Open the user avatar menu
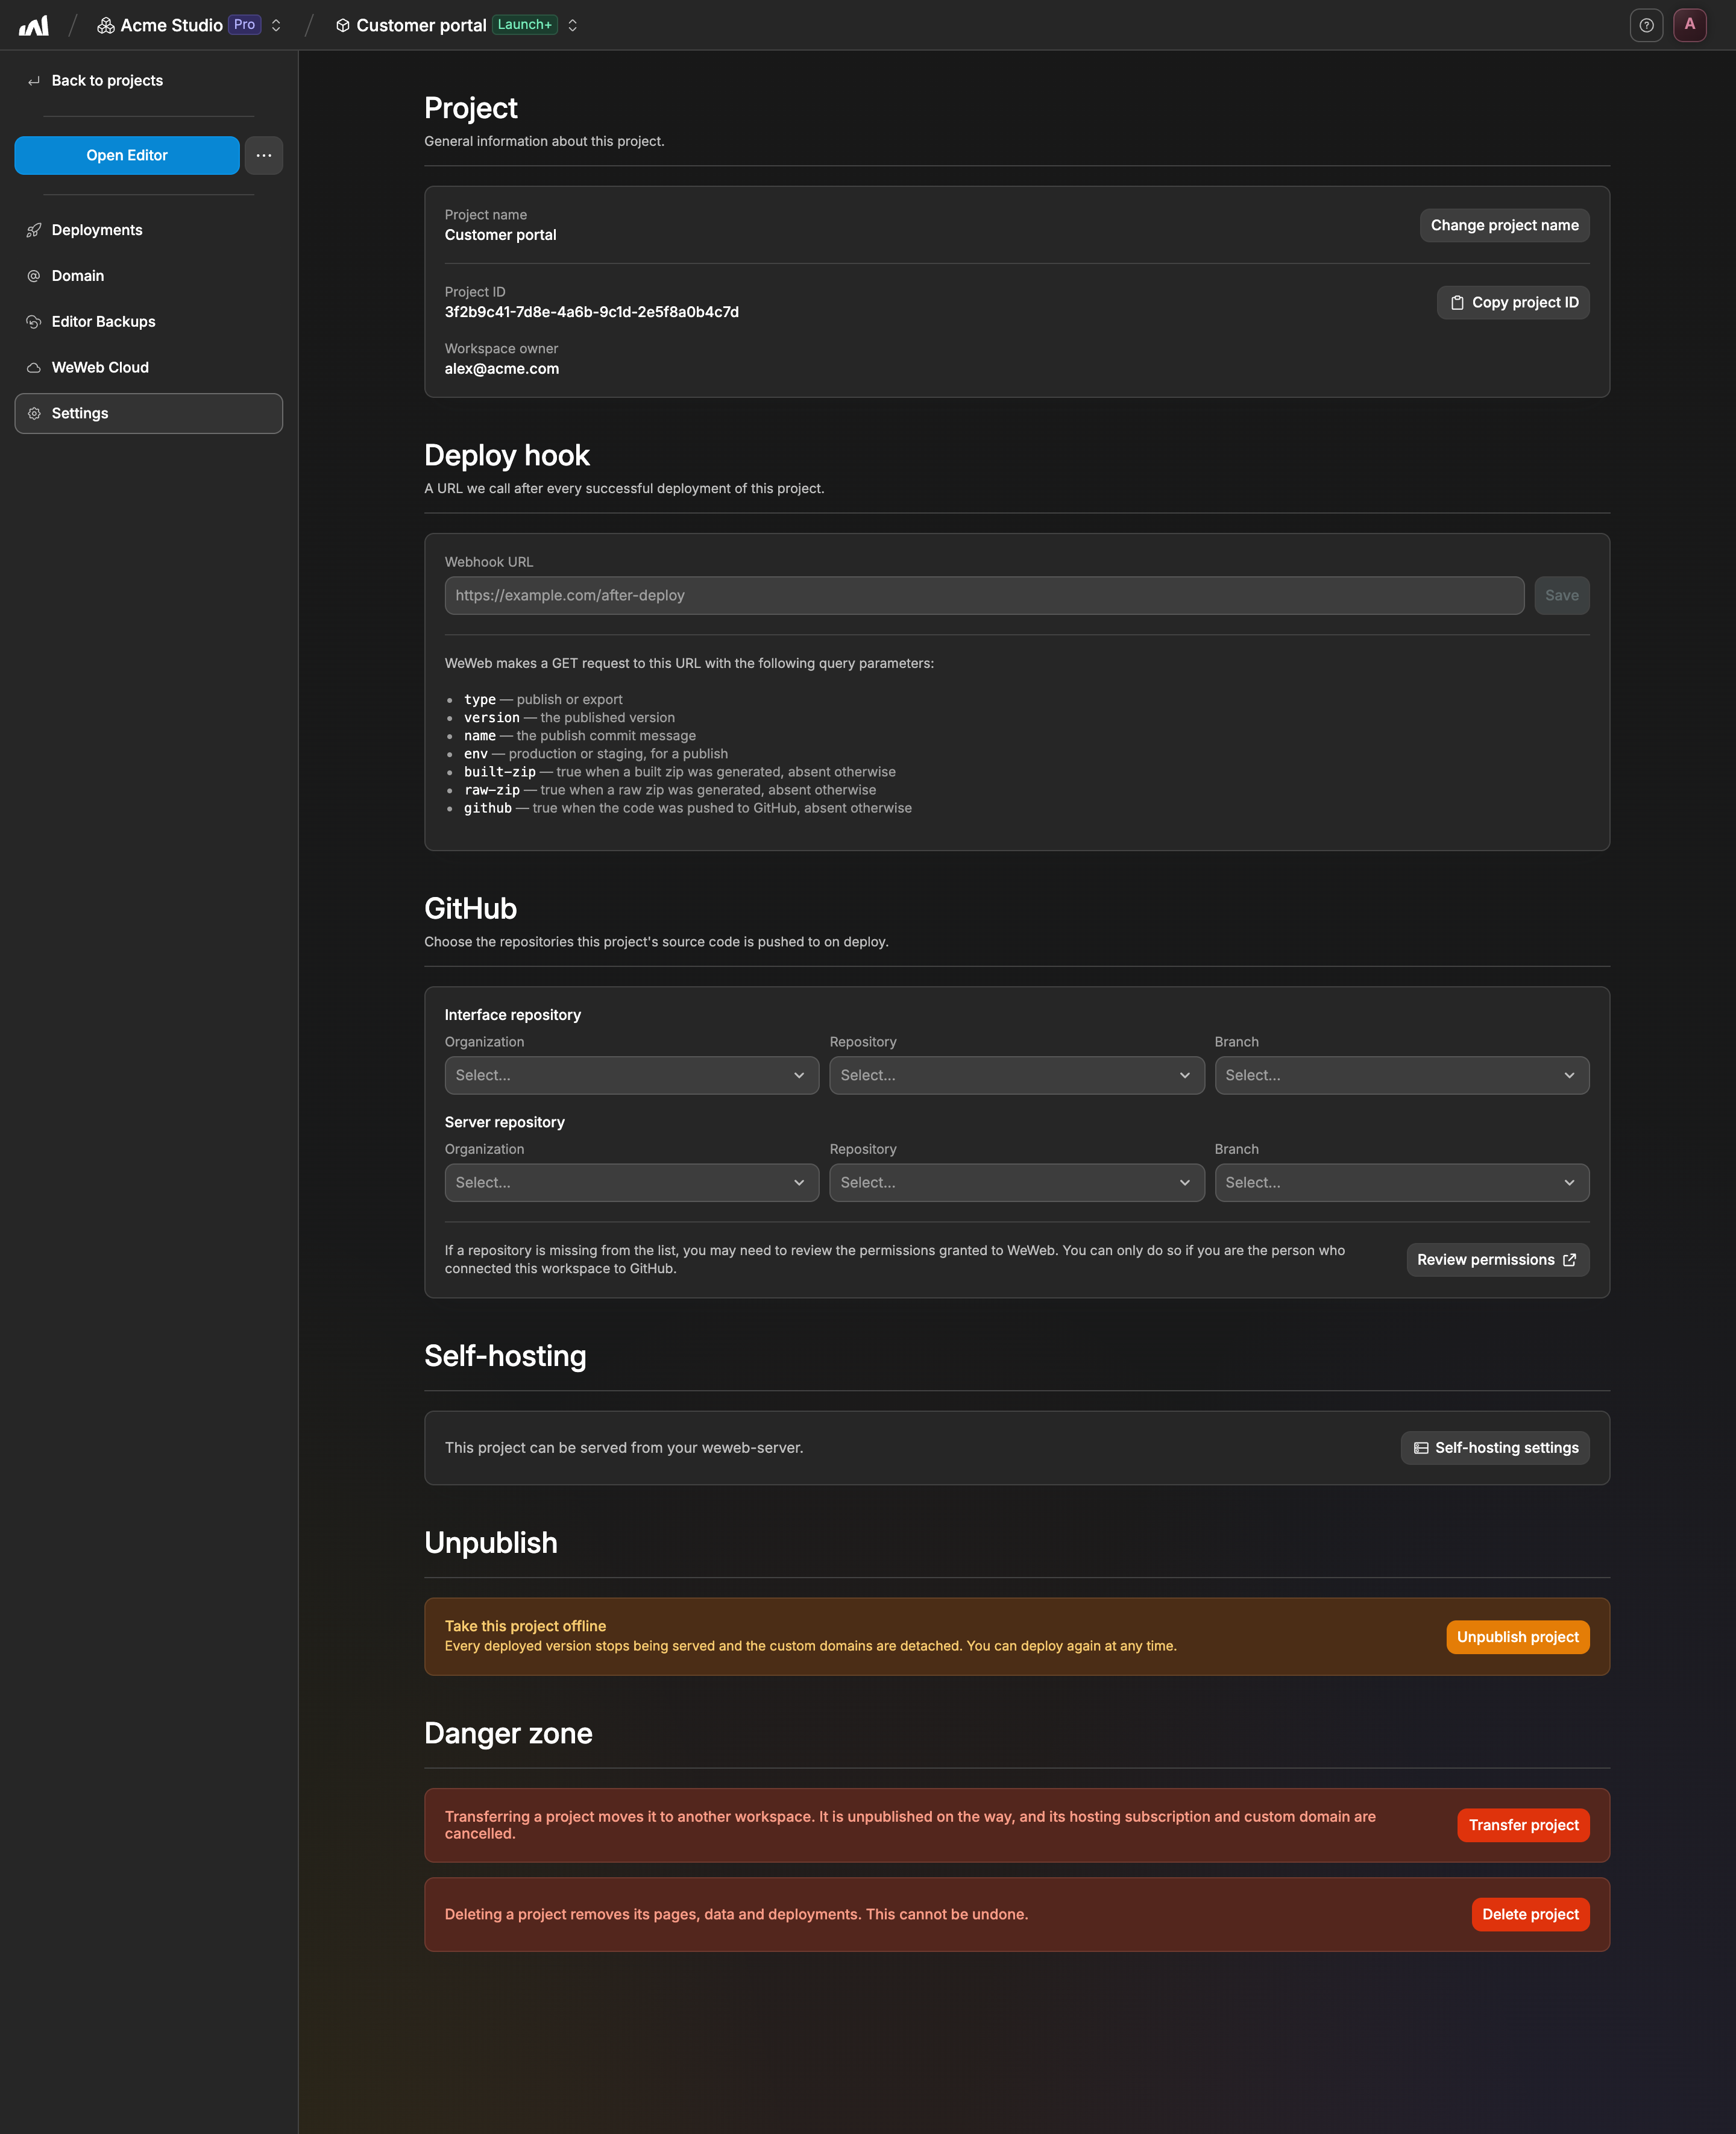This screenshot has height=2134, width=1736. coord(1690,25)
